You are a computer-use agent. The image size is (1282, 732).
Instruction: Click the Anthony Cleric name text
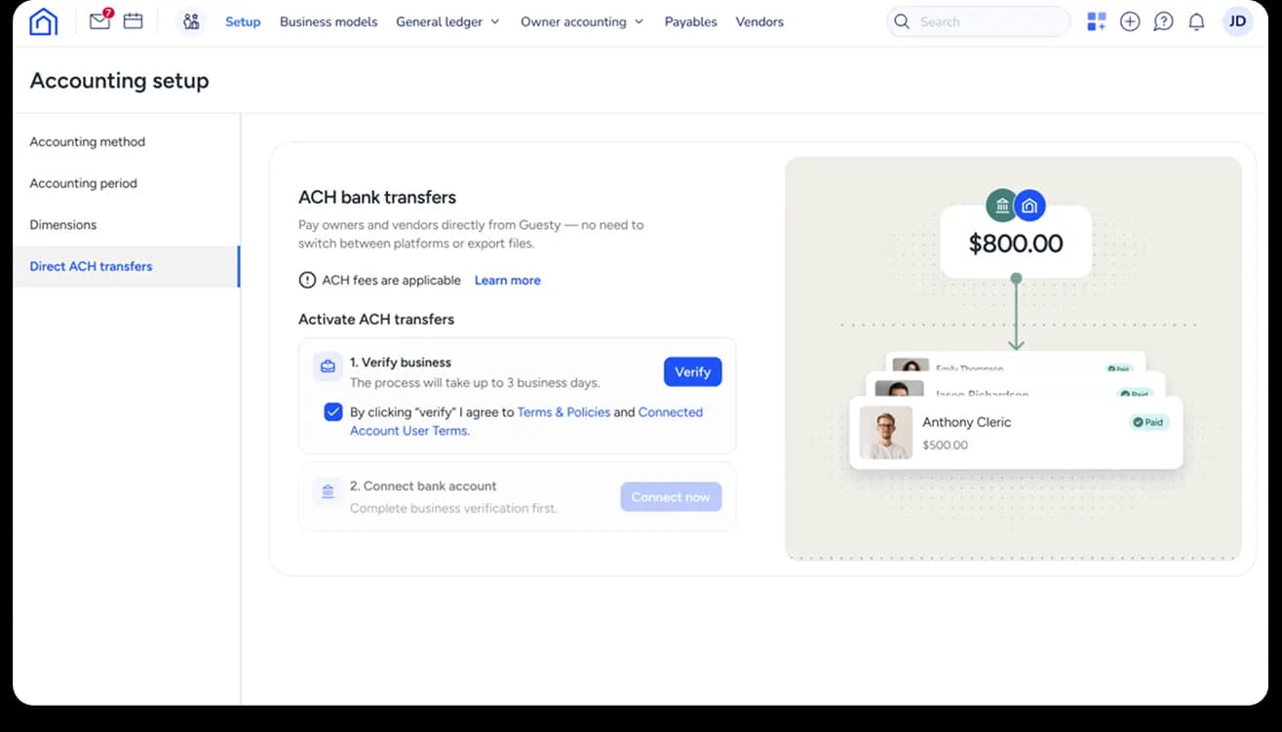pyautogui.click(x=966, y=422)
